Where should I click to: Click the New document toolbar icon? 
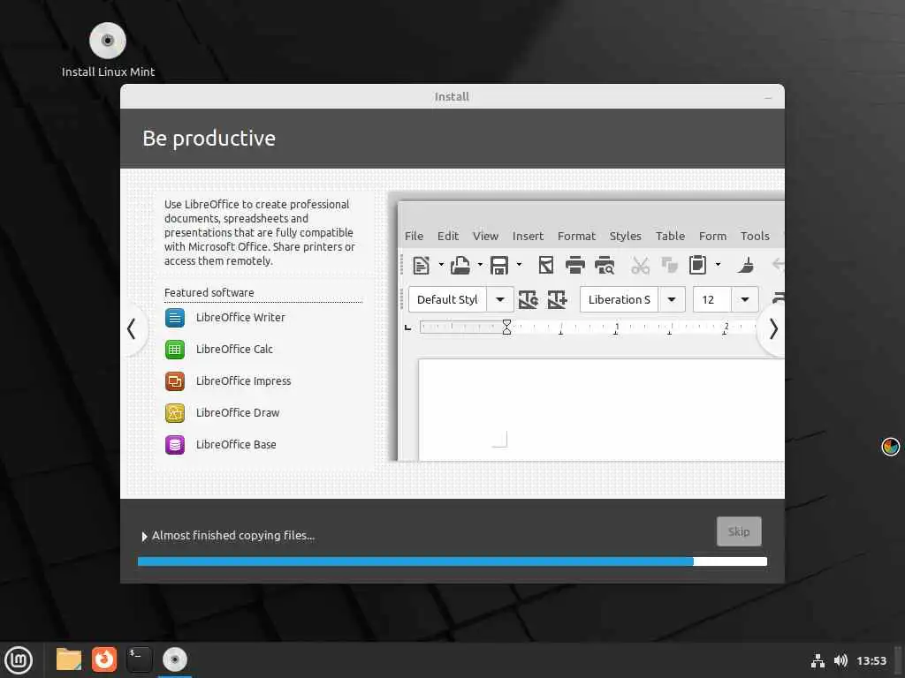coord(422,265)
